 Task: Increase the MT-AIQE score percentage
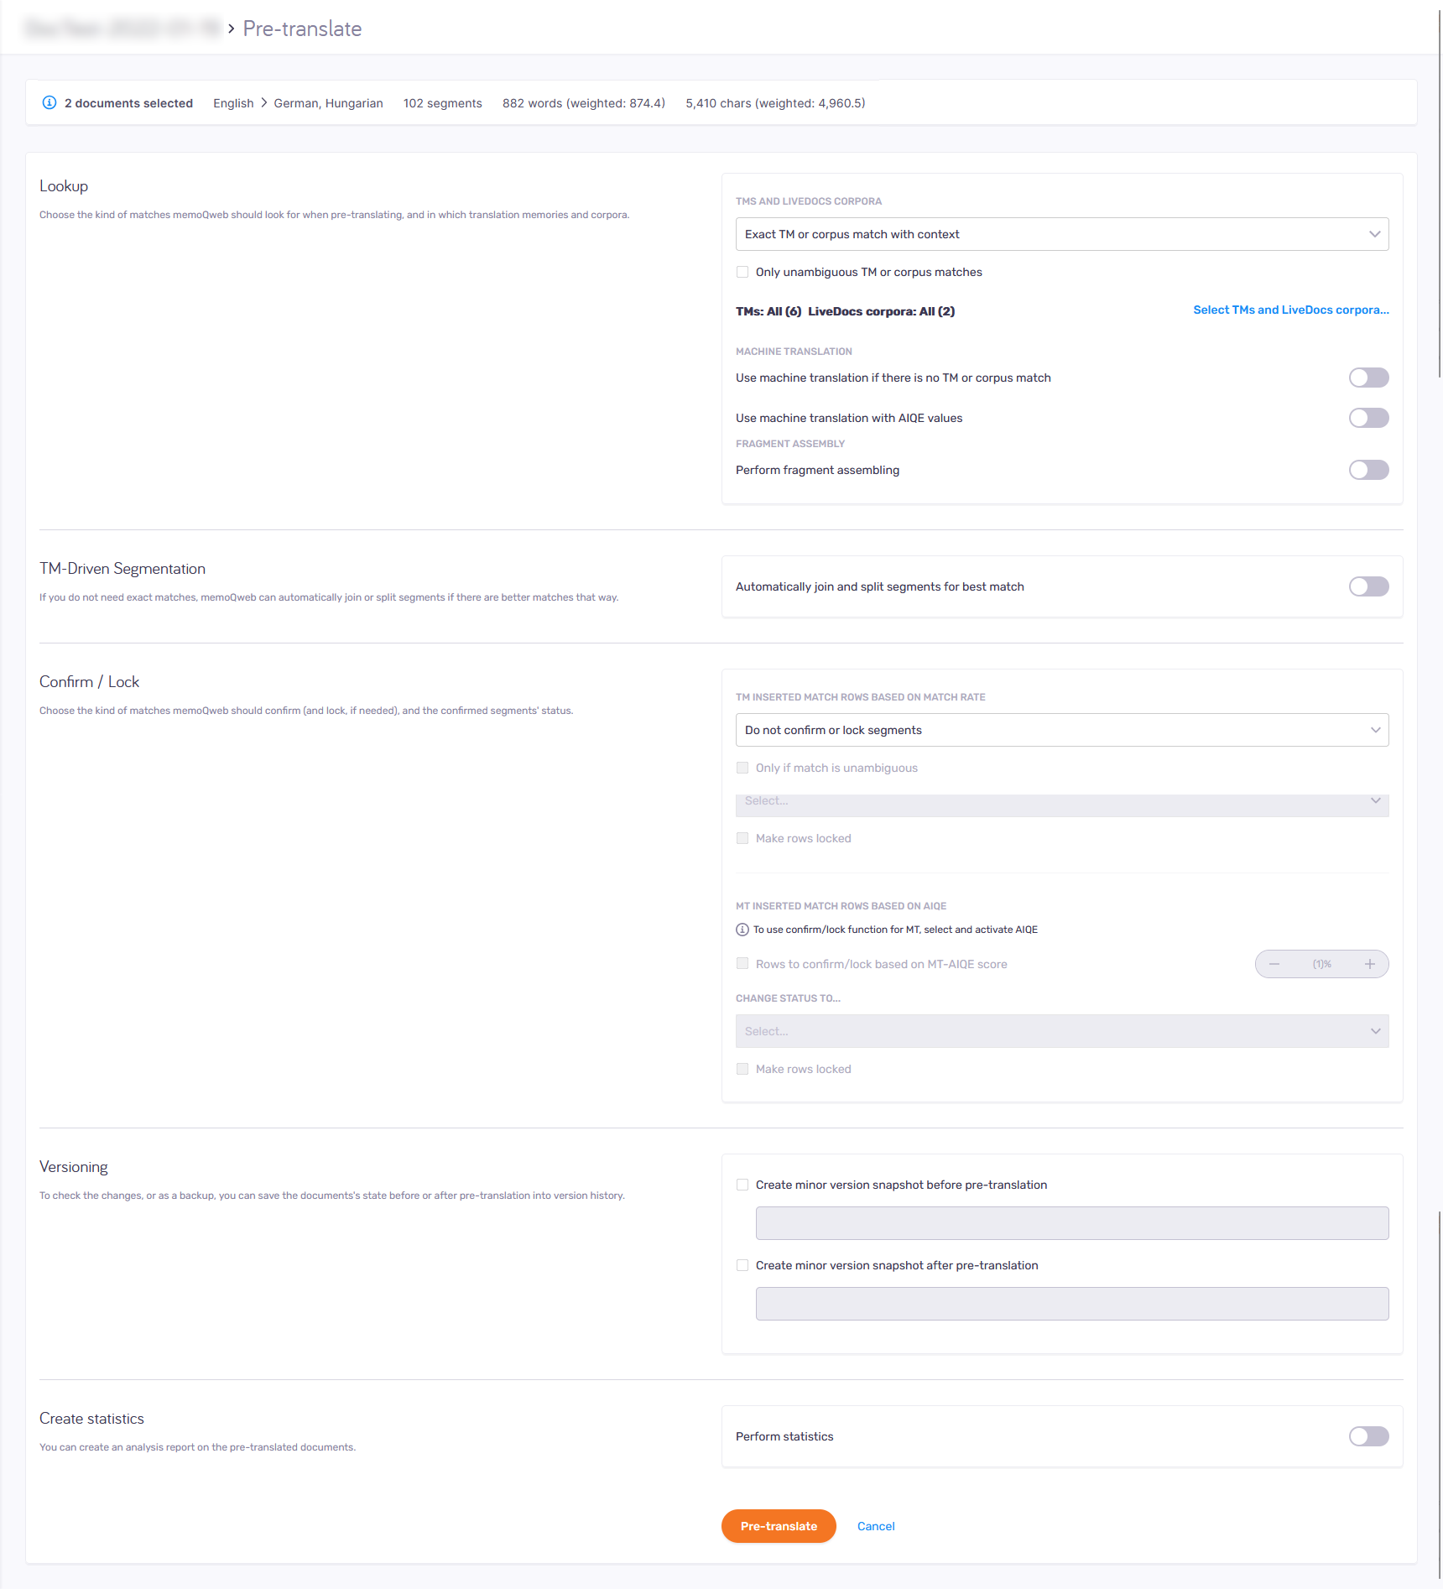(x=1369, y=963)
